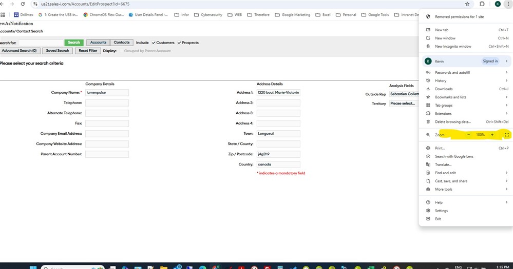The image size is (513, 269).
Task: Switch to the Contacts tab
Action: coord(122,43)
